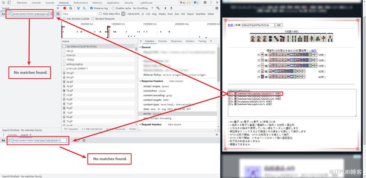Clear the network log with the clear icon
The width and height of the screenshot is (366, 178).
pos(70,8)
